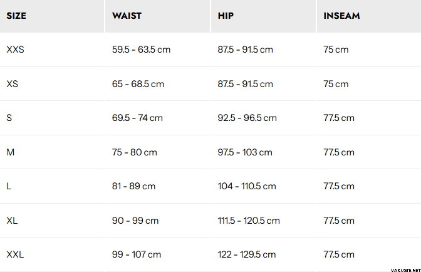Click hip value 104 - 110.5 cm
This screenshot has width=421, height=272.
click(247, 186)
